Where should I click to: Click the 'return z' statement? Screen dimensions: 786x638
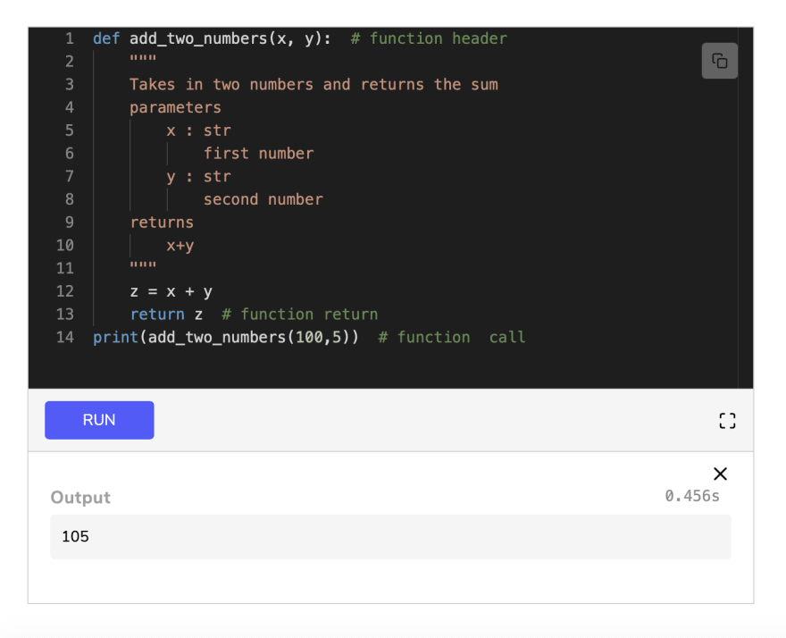pyautogui.click(x=166, y=315)
